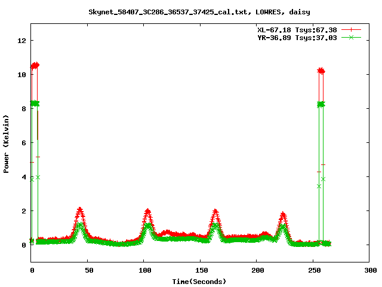Click the red calibration spike near 257 seconds

point(321,71)
